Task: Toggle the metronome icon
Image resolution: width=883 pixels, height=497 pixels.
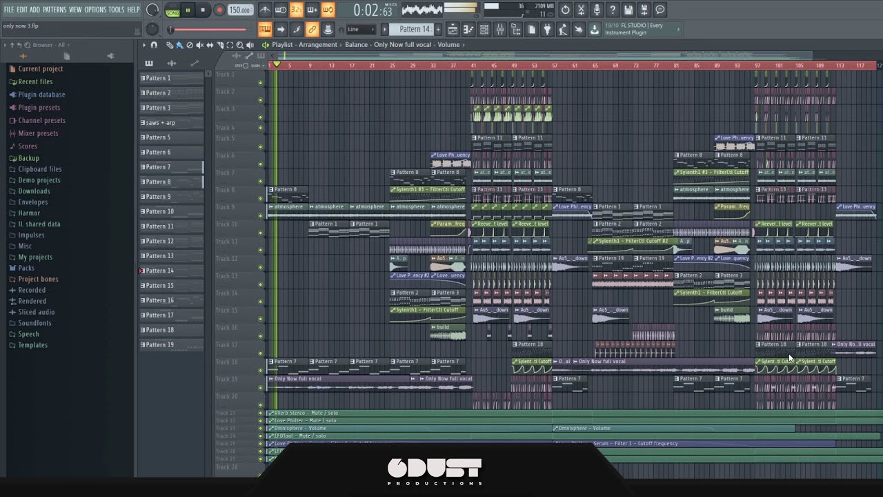Action: pos(265,10)
